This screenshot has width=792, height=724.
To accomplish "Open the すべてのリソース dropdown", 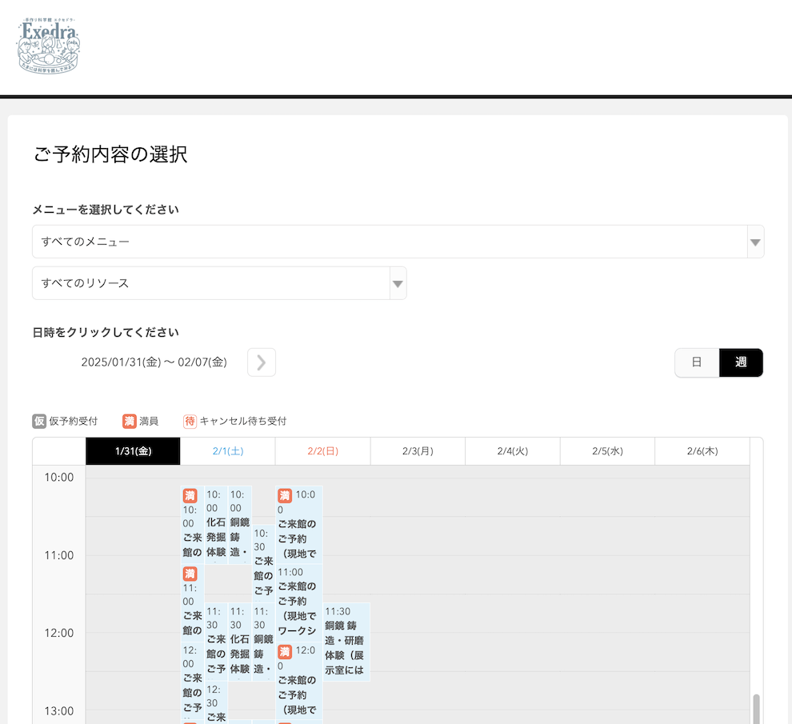I will point(218,283).
